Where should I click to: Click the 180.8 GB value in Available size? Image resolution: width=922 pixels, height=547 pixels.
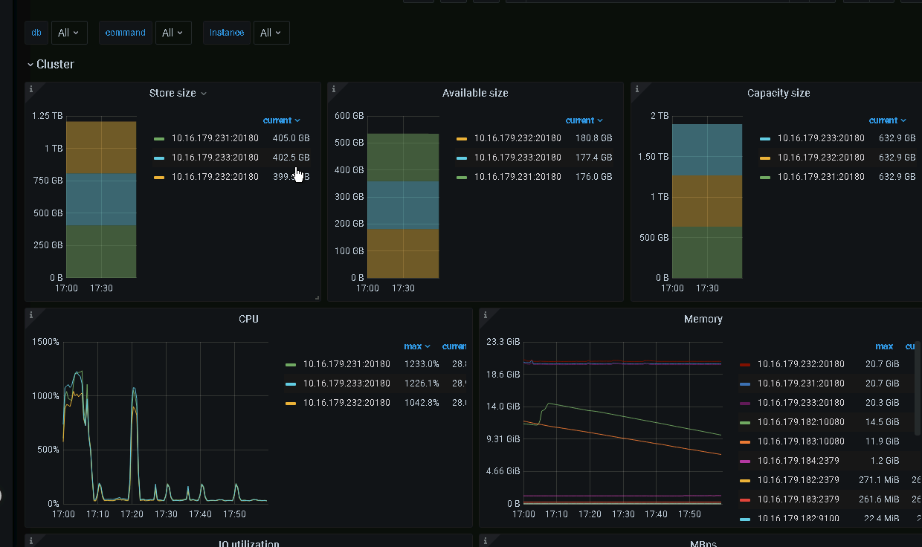click(x=593, y=138)
